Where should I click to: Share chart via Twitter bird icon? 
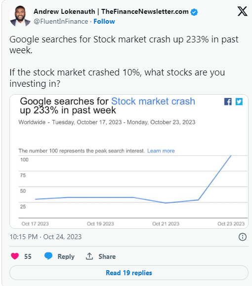[x=239, y=102]
